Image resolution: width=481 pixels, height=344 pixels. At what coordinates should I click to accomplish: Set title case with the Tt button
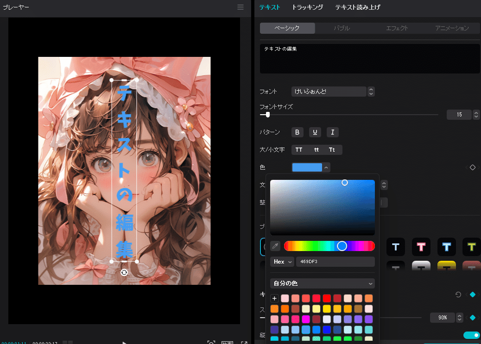tap(332, 150)
